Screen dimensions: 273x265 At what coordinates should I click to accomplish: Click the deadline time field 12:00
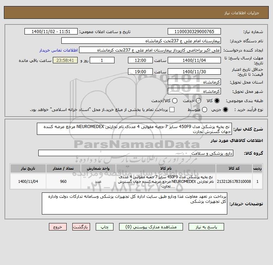coord(140,60)
